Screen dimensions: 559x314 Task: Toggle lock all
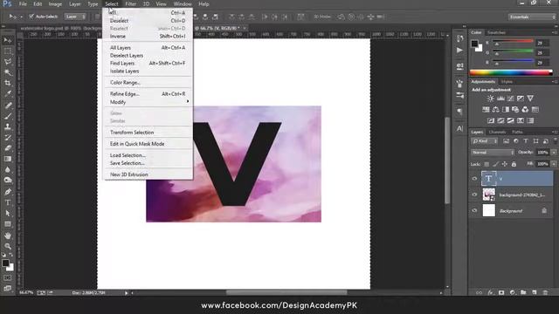(x=514, y=164)
